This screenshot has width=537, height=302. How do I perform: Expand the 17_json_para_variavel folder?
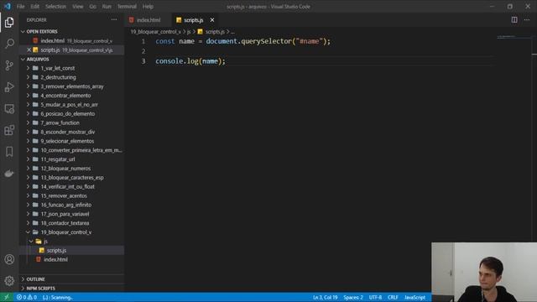click(71, 214)
